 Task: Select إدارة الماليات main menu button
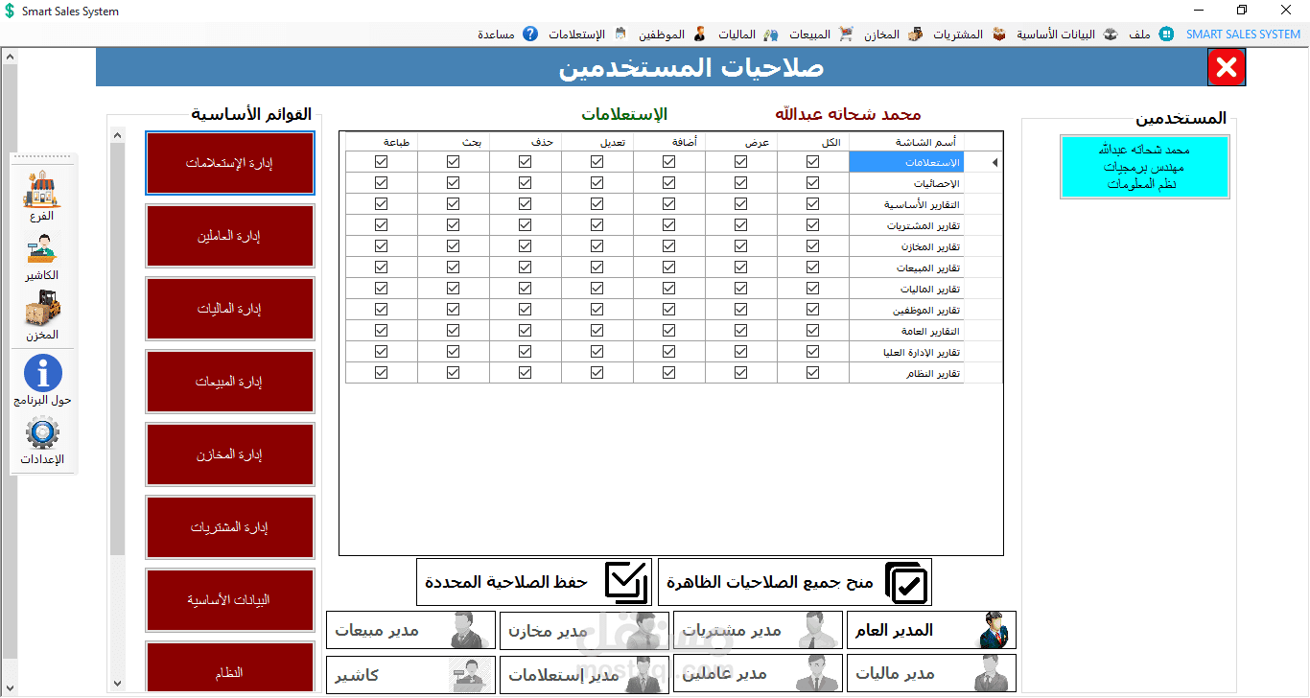(230, 309)
